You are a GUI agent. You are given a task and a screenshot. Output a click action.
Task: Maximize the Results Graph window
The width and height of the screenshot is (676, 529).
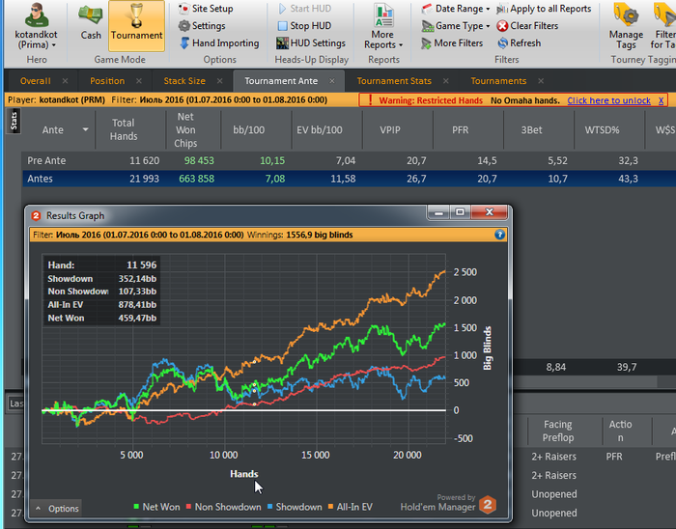(460, 212)
